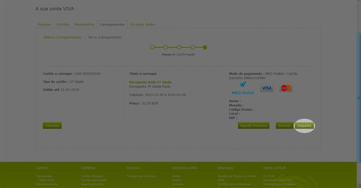
Task: Cancel the top-up with Cancelar button
Action: [52, 126]
